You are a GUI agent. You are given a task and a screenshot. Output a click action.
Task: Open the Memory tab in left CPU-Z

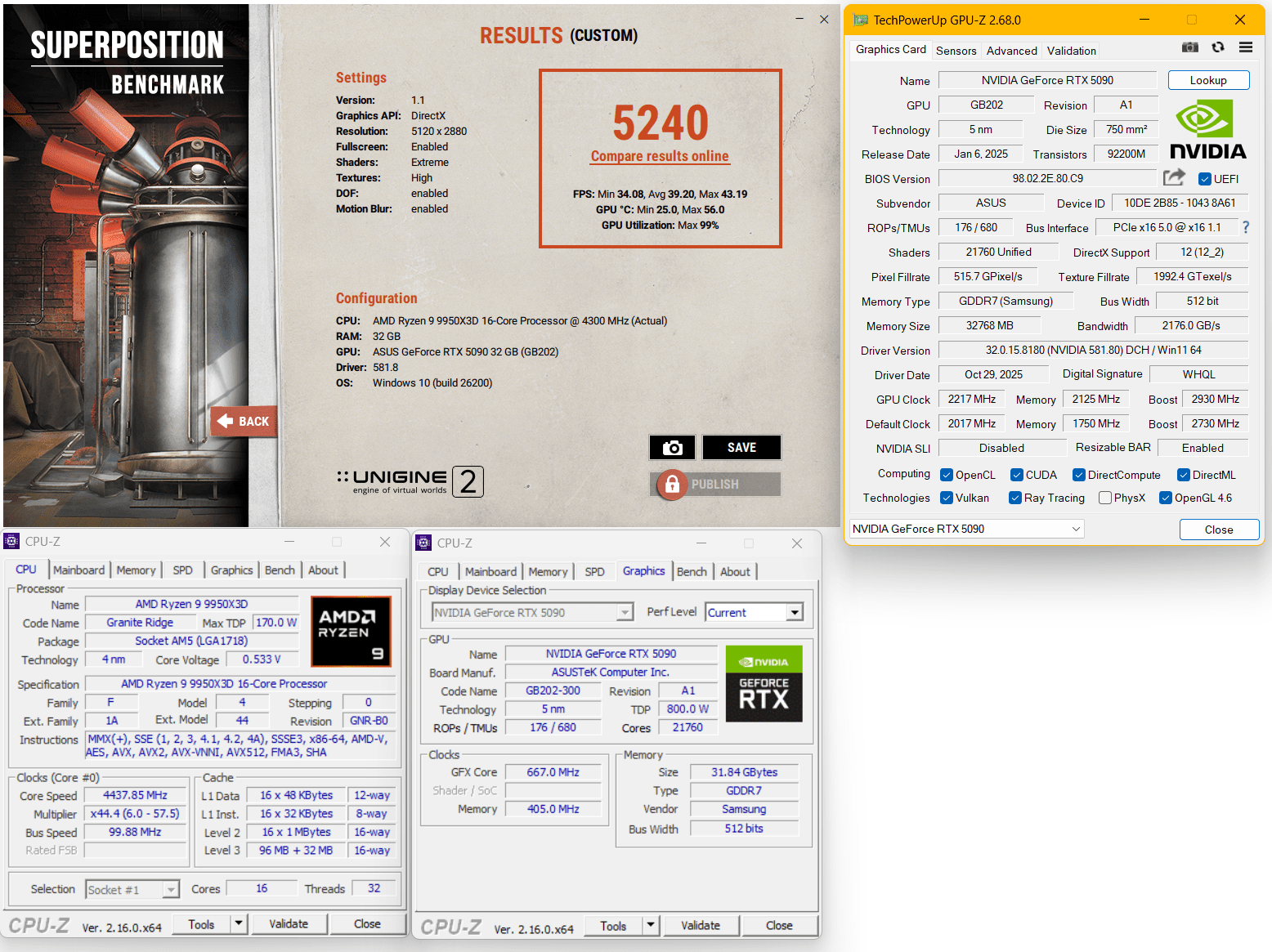136,570
